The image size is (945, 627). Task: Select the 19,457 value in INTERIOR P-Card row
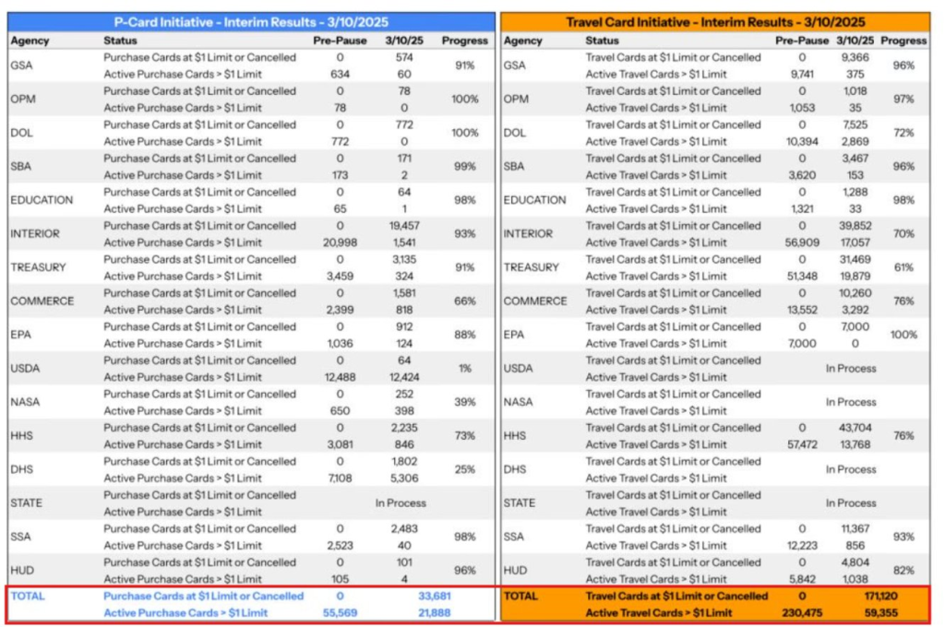405,226
